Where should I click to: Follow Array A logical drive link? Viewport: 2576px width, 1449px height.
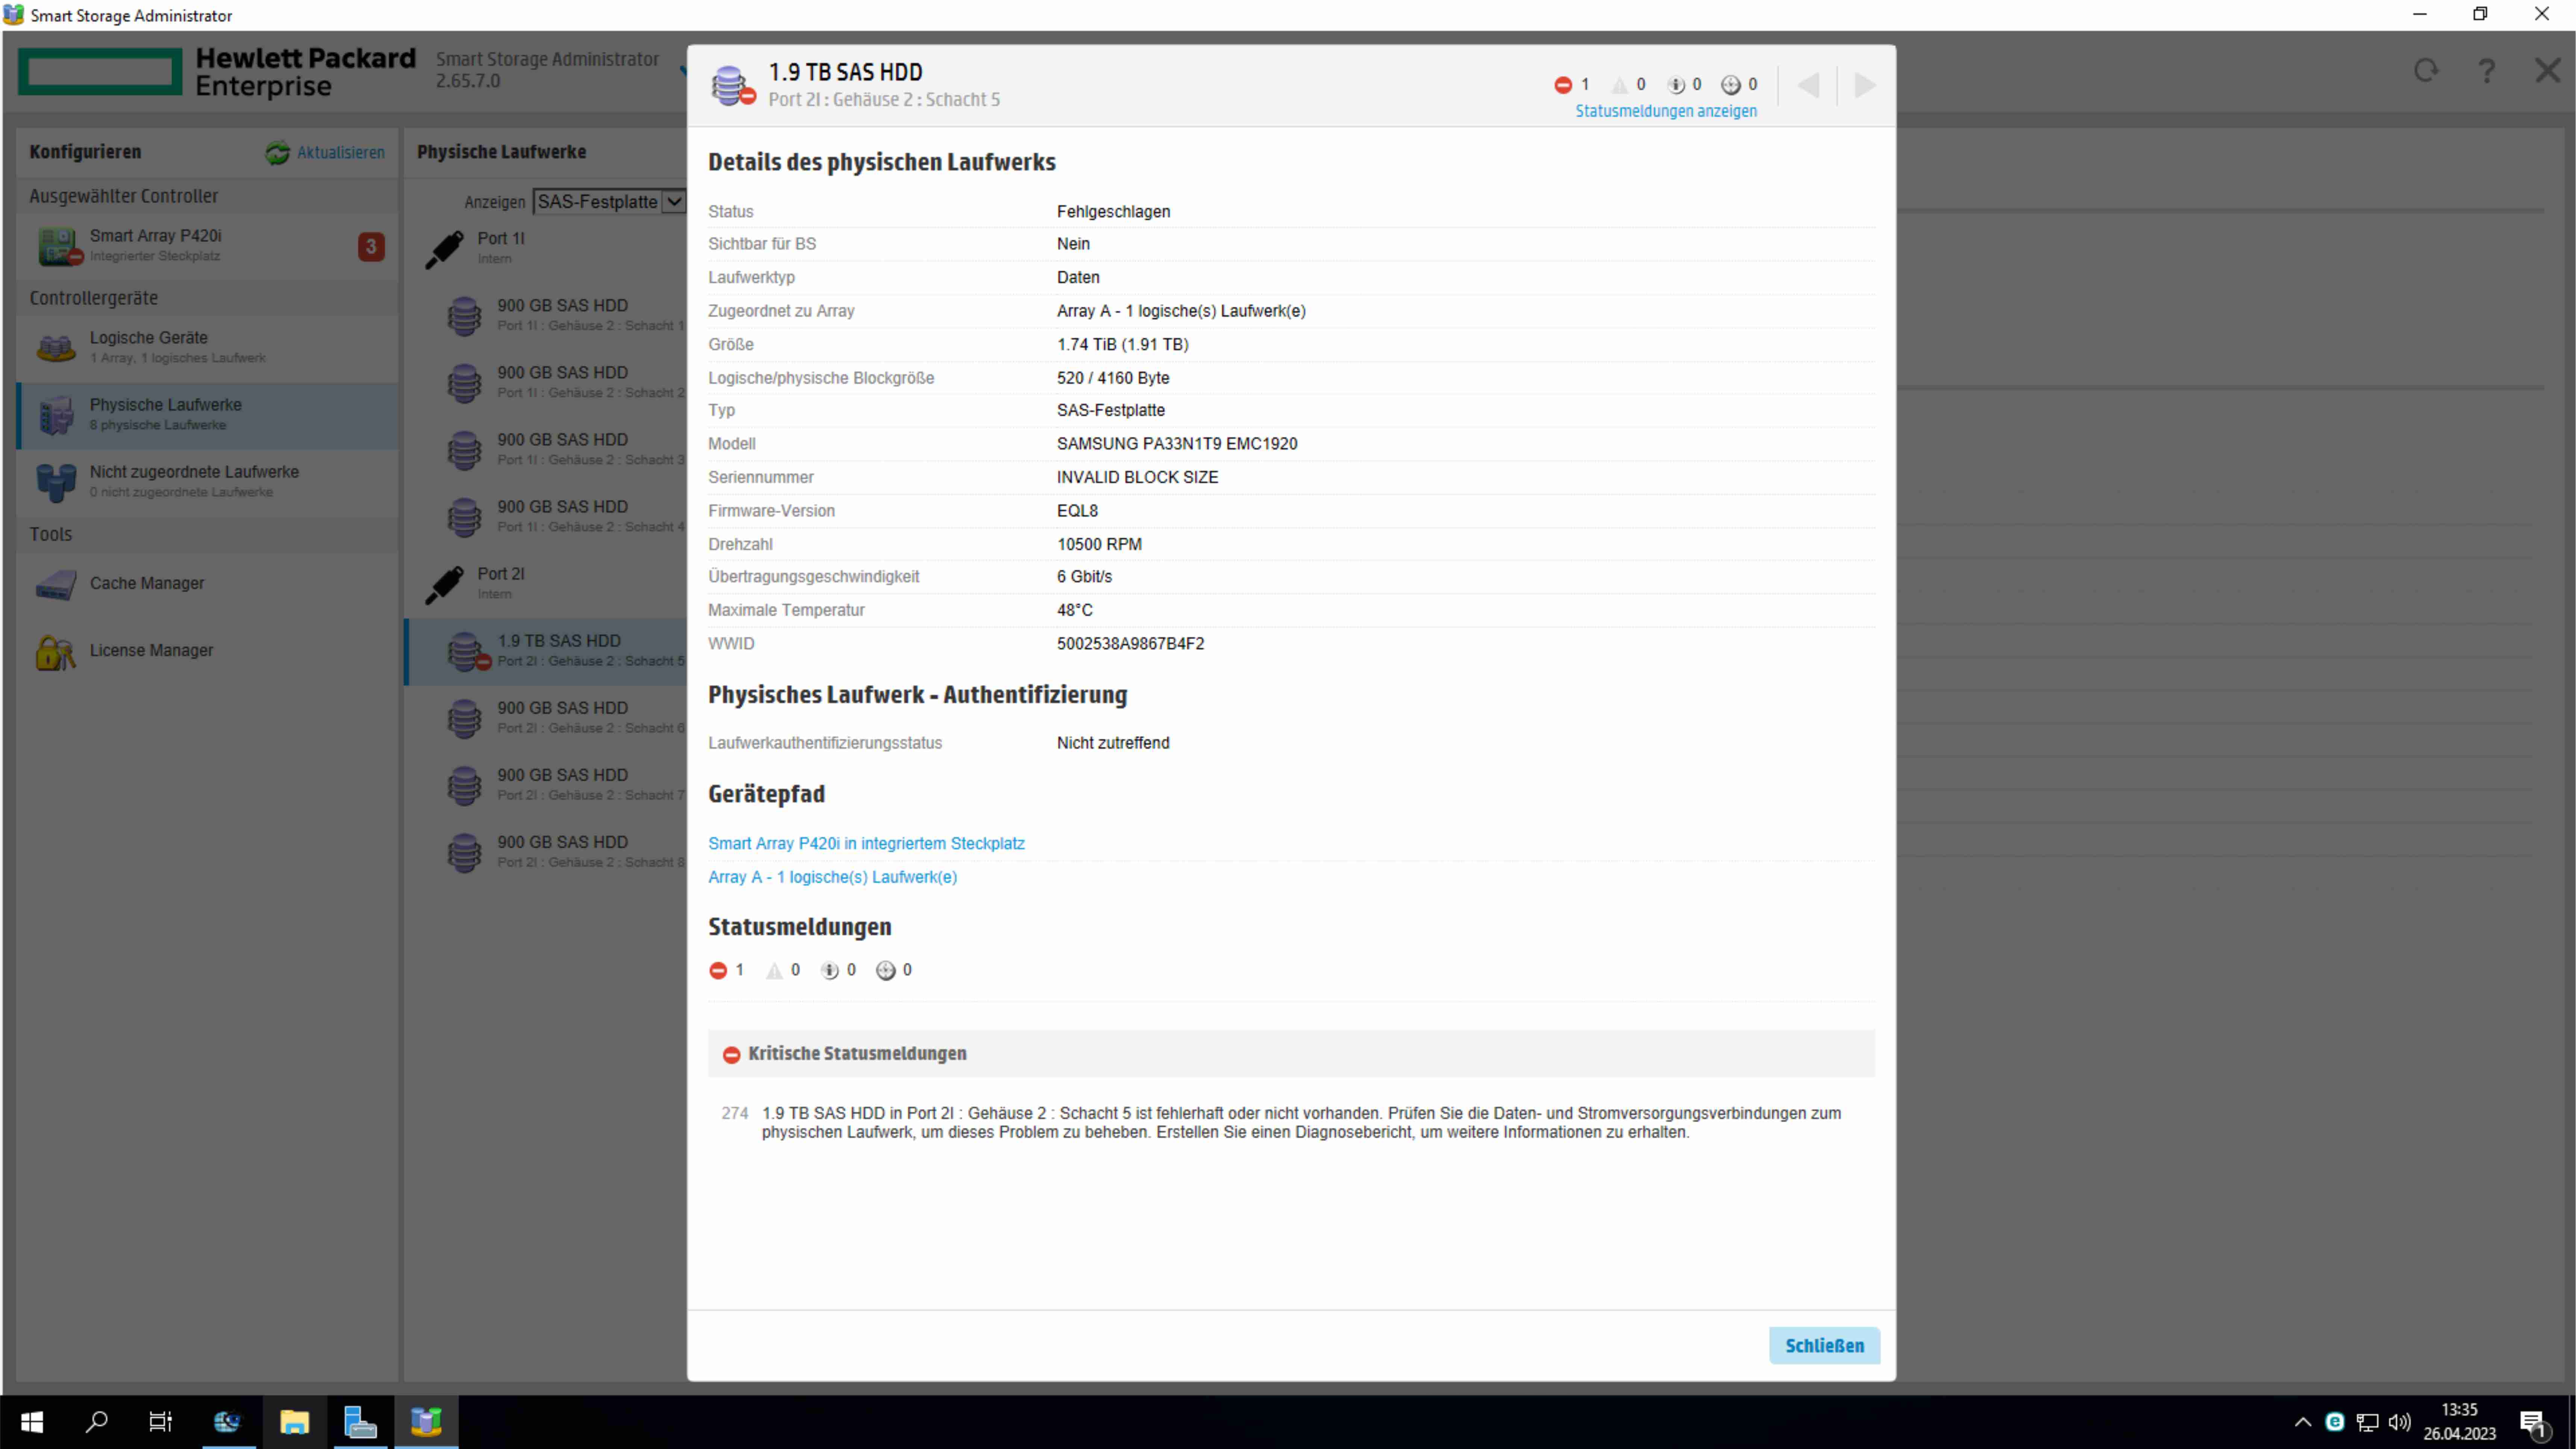point(832,877)
